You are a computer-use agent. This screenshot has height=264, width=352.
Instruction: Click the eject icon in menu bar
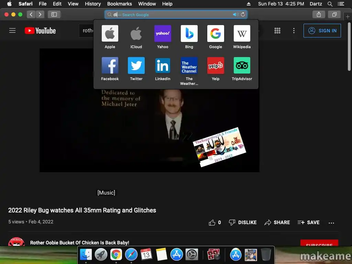point(249,4)
